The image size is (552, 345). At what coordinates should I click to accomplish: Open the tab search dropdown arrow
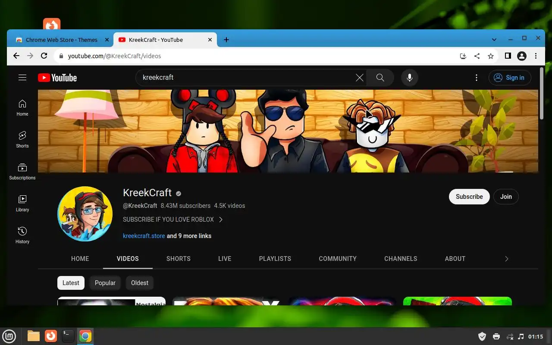point(494,40)
